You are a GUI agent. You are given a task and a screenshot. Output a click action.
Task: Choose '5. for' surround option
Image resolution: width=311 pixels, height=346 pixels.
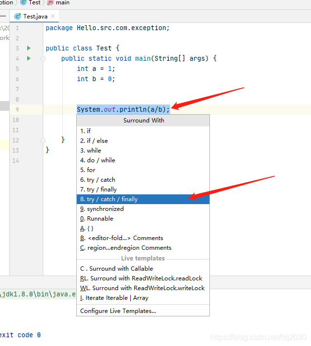click(x=143, y=170)
